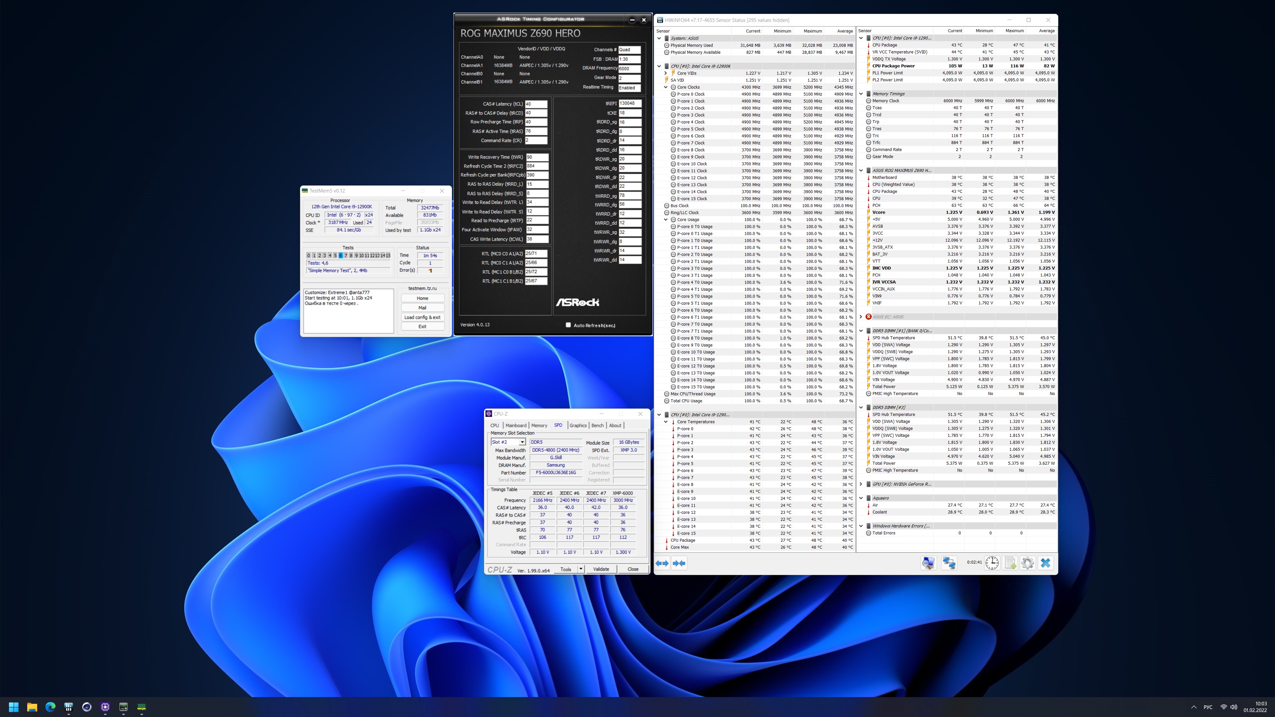Expand Core VIDs tree item
The height and width of the screenshot is (717, 1275).
click(666, 73)
